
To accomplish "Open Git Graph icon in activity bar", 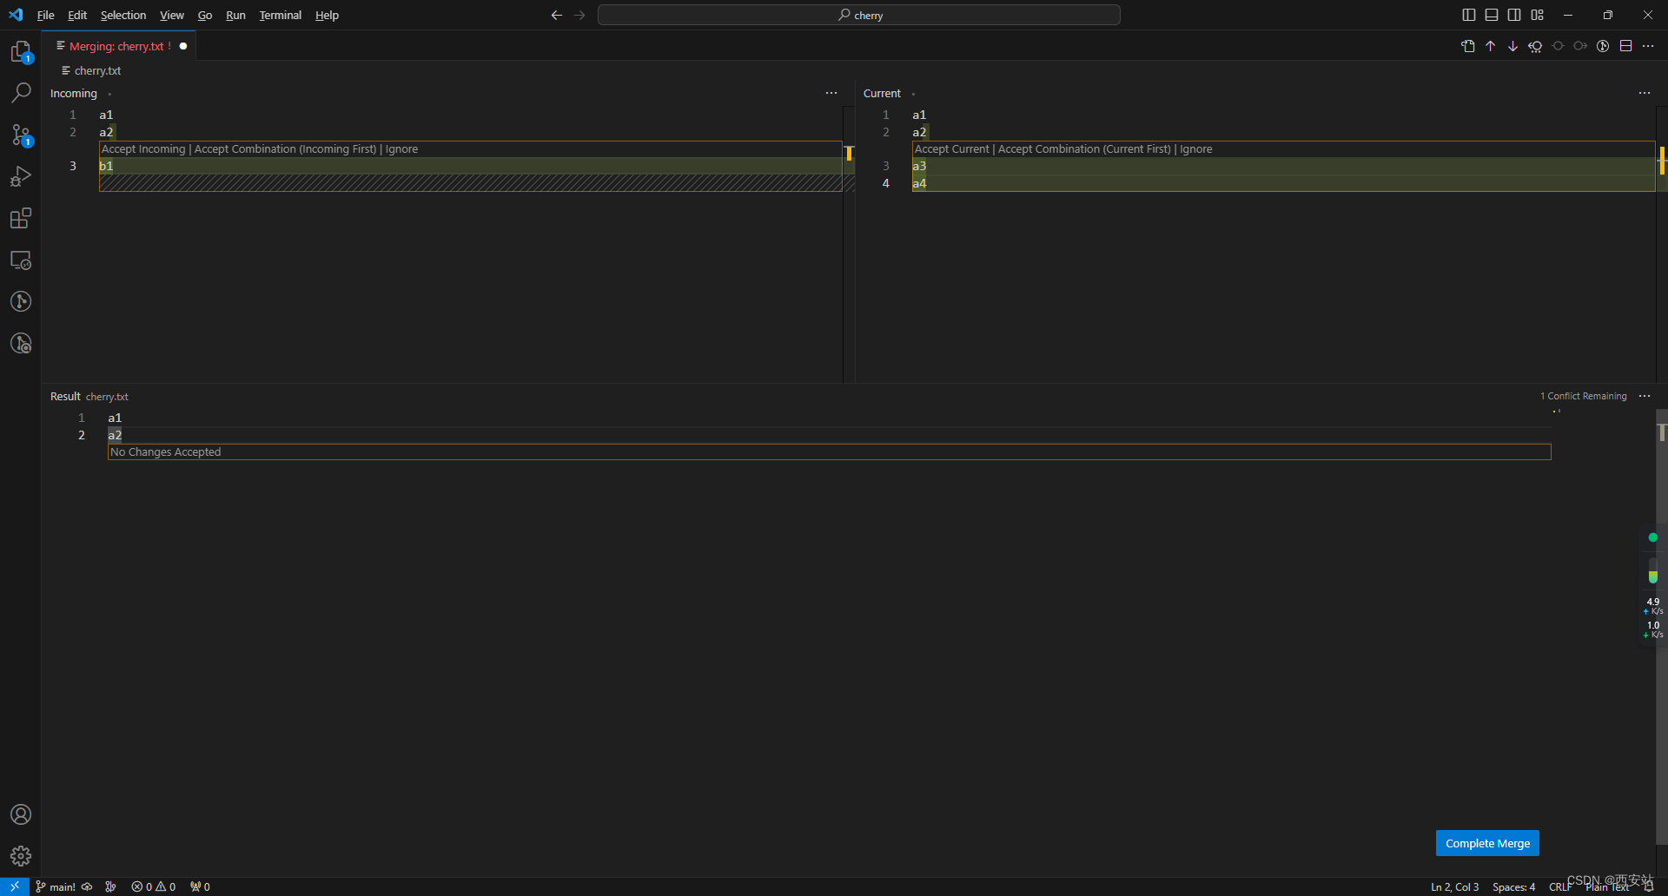I will [21, 301].
